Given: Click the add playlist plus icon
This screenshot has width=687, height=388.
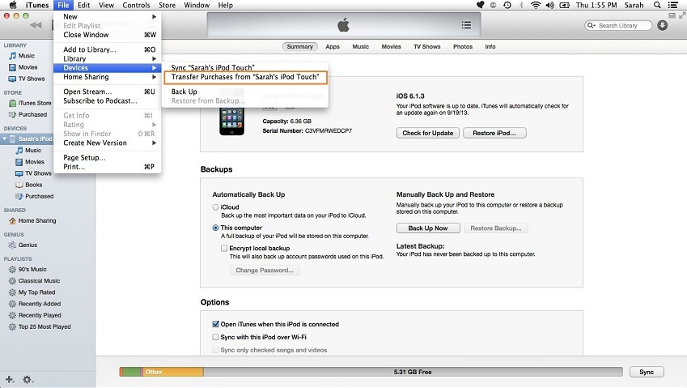Looking at the screenshot, I should point(10,379).
